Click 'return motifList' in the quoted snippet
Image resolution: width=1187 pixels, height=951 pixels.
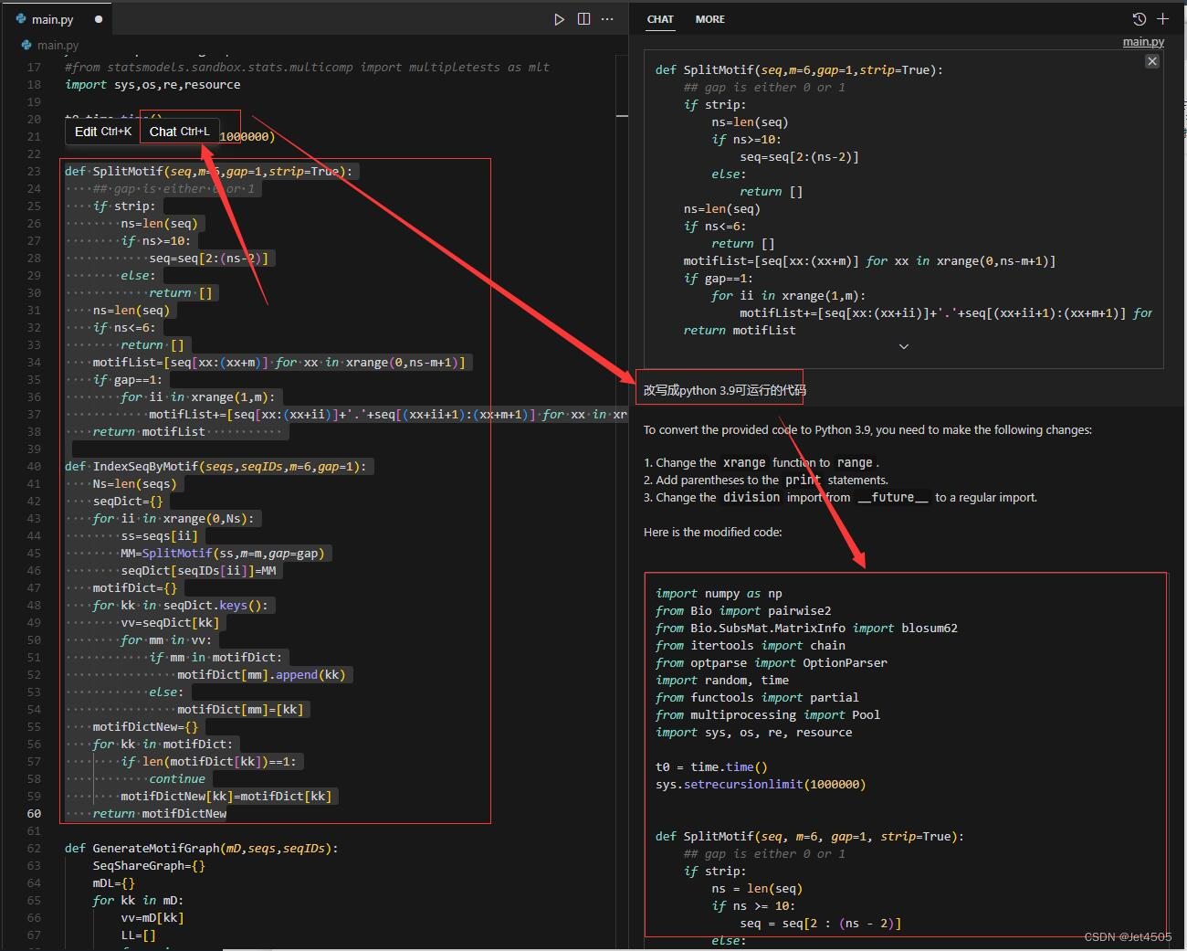pyautogui.click(x=740, y=331)
